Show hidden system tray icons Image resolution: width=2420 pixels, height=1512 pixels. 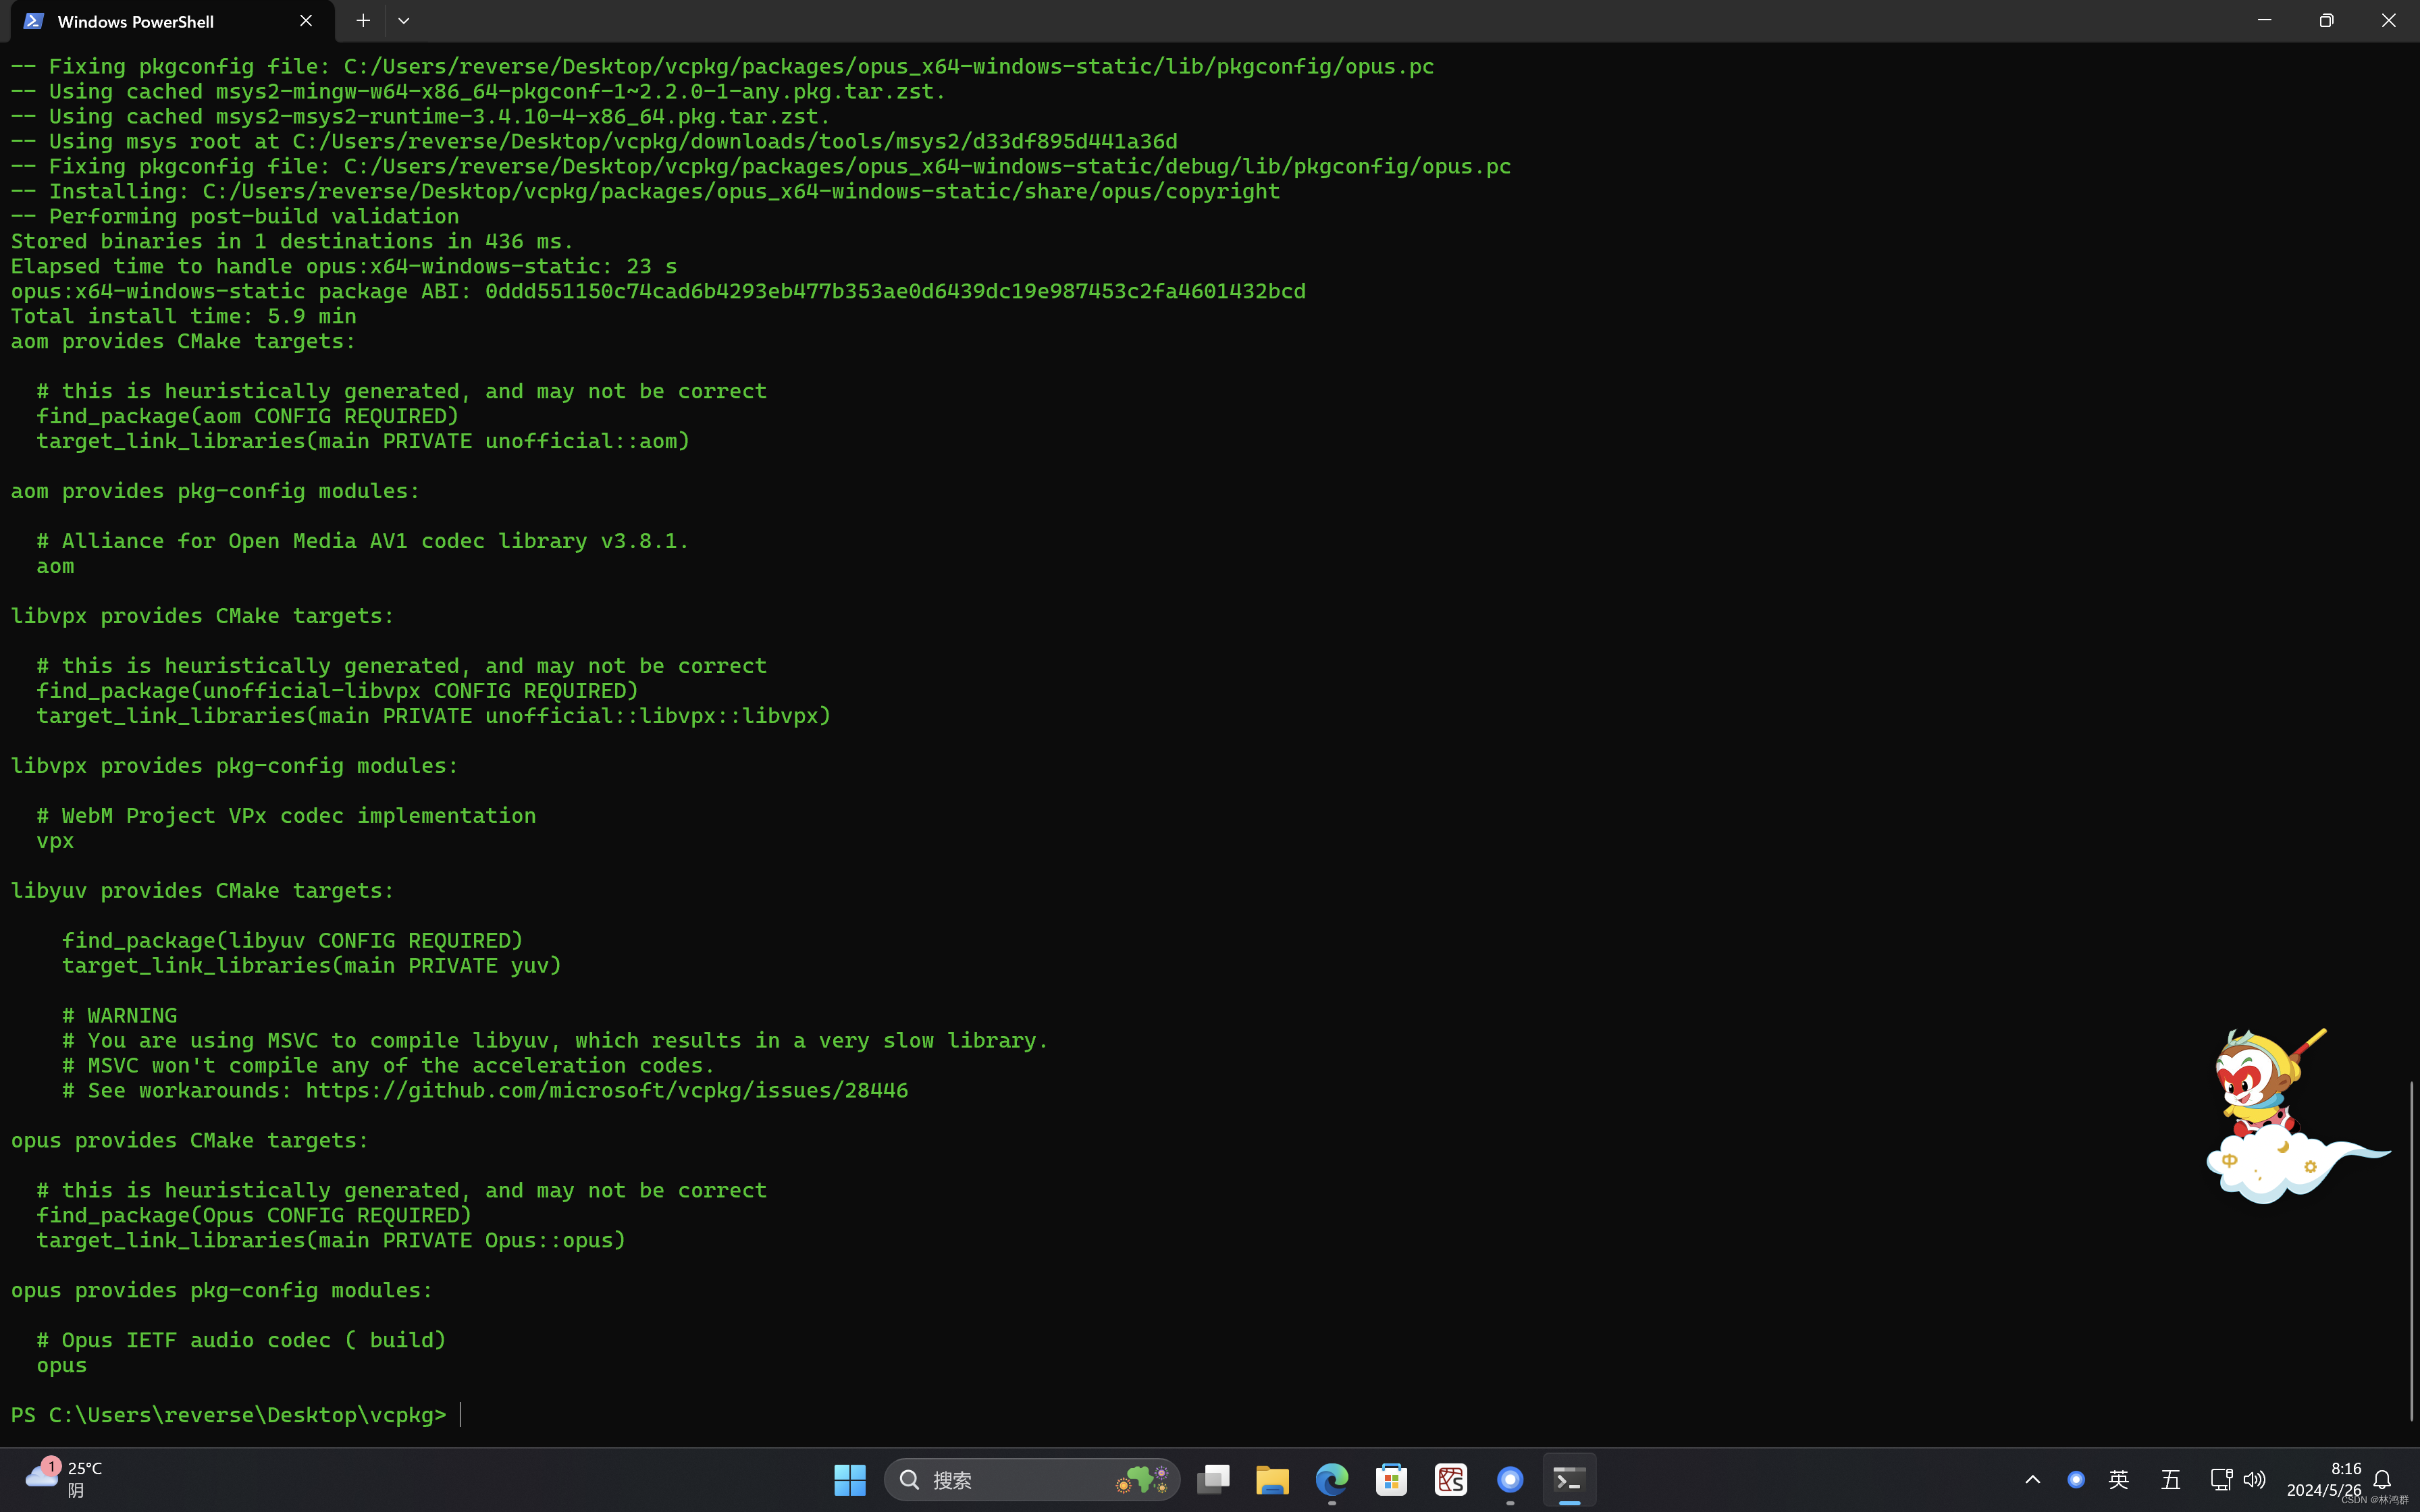pyautogui.click(x=2032, y=1480)
